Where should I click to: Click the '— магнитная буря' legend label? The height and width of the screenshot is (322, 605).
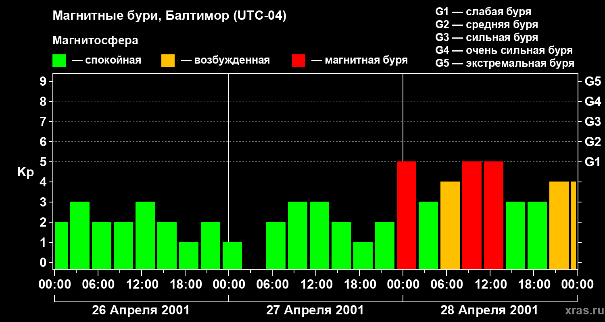coord(360,60)
